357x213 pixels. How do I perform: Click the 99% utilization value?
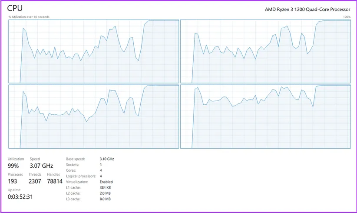14,166
